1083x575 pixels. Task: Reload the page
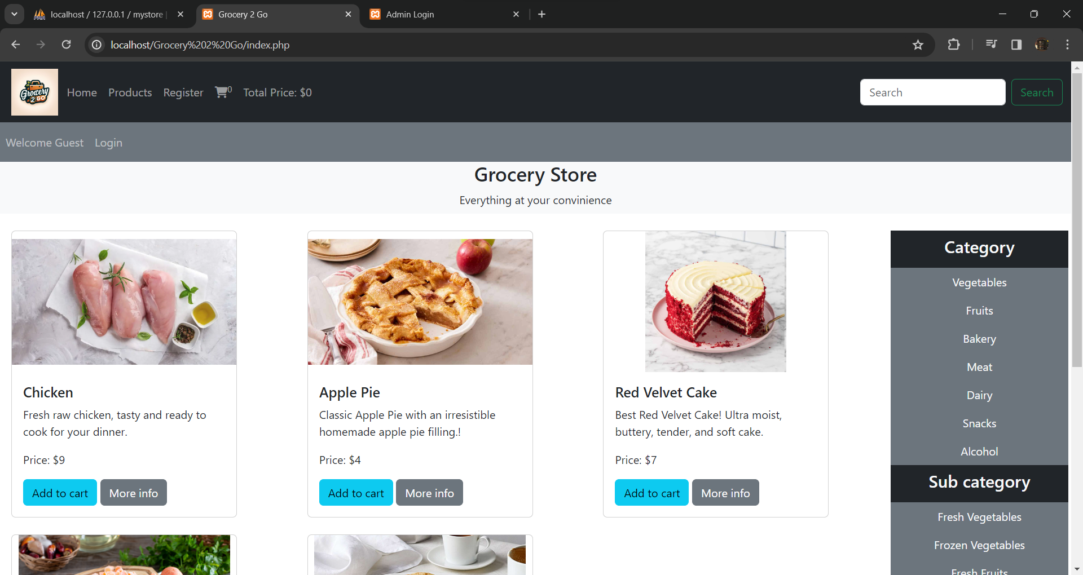[x=66, y=45]
